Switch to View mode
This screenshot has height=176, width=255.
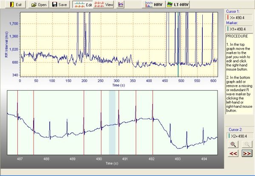tap(104, 5)
